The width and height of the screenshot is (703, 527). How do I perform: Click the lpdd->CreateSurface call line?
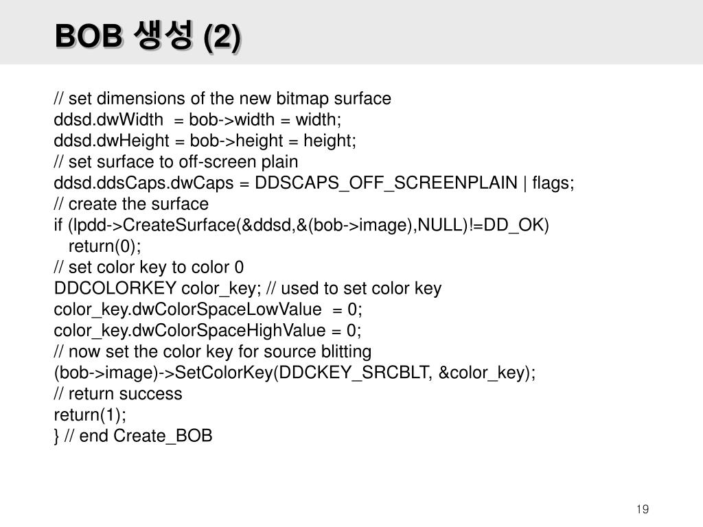tap(301, 225)
